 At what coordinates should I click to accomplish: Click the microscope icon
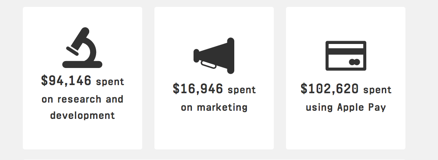click(82, 48)
